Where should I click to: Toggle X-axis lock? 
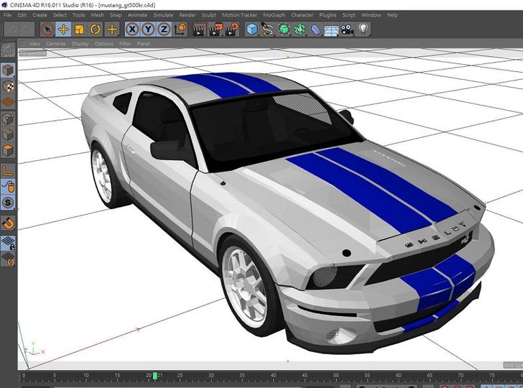coord(132,29)
